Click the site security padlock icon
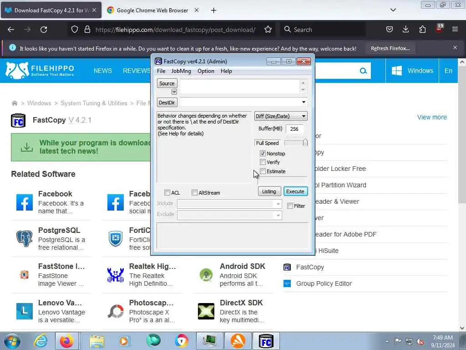Viewport: 466px width, 350px height. [x=87, y=30]
